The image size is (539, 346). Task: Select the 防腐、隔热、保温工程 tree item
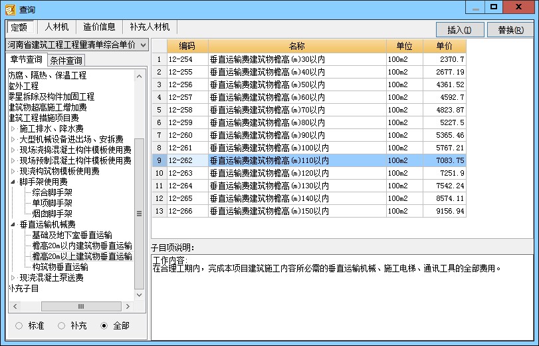tap(48, 75)
